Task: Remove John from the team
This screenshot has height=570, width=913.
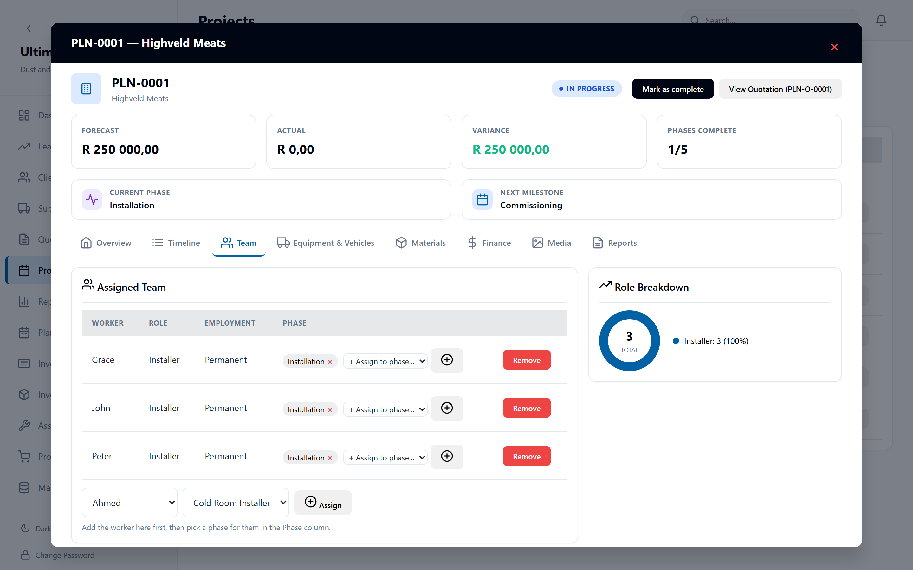Action: (526, 408)
